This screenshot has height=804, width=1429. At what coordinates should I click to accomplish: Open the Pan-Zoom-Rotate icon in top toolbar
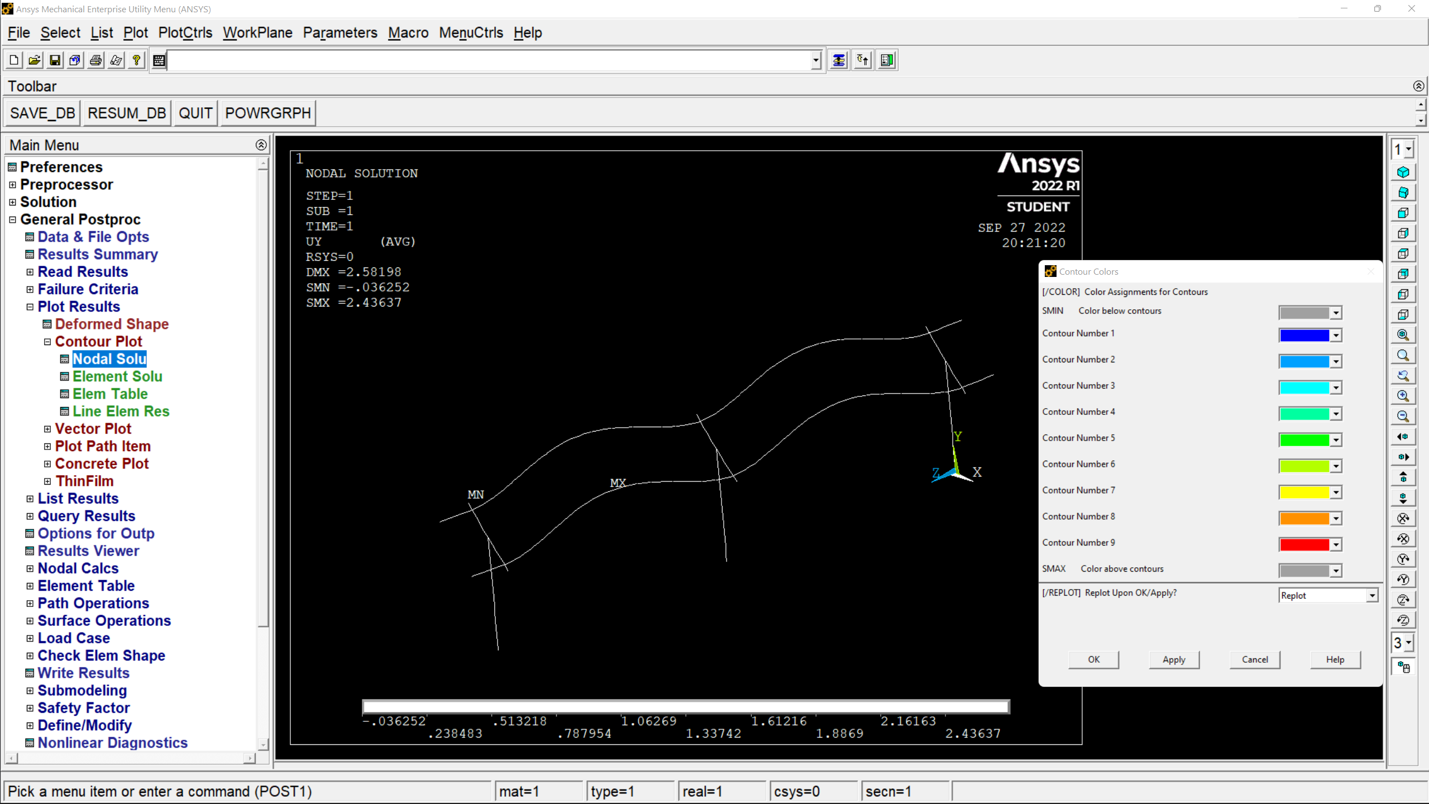75,60
